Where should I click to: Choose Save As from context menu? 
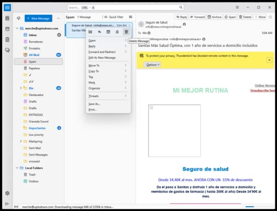pyautogui.click(x=108, y=104)
